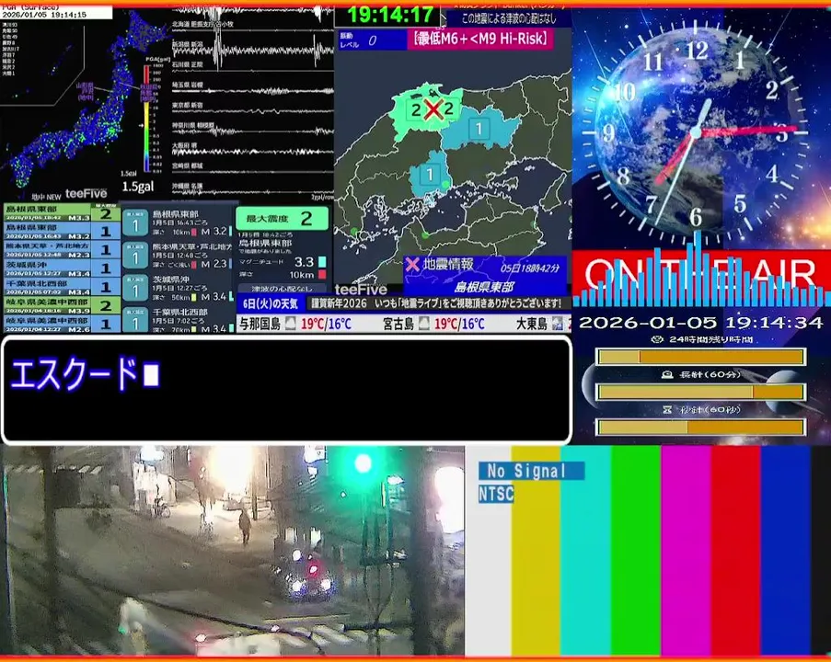Select the 岐阜県美濃中西部 M3.9 row
The width and height of the screenshot is (831, 662).
(62, 305)
